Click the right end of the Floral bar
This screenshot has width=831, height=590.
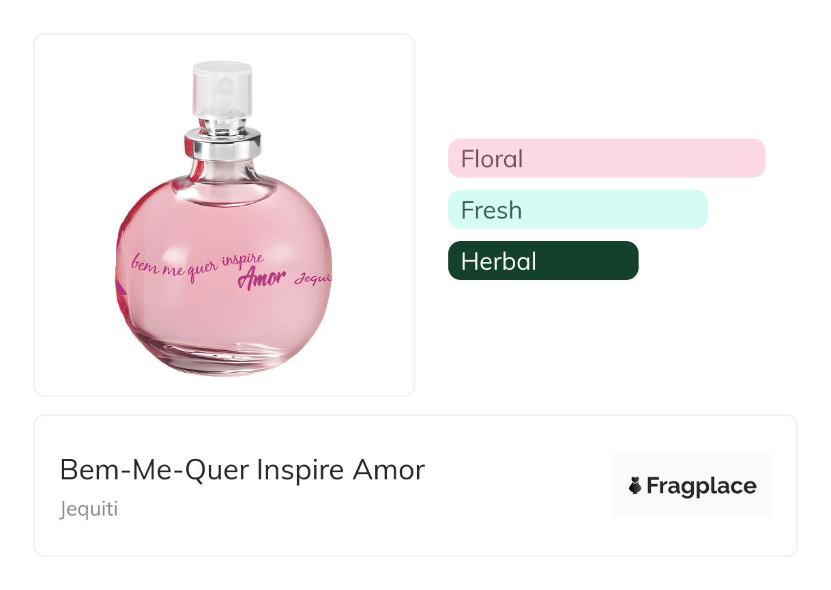[756, 158]
